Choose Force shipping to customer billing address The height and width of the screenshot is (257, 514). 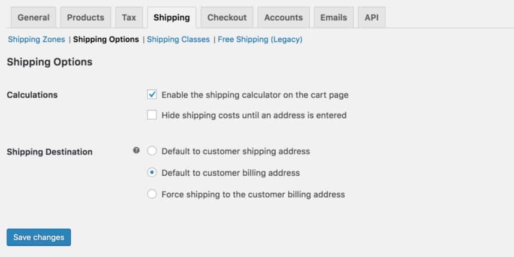(x=152, y=194)
